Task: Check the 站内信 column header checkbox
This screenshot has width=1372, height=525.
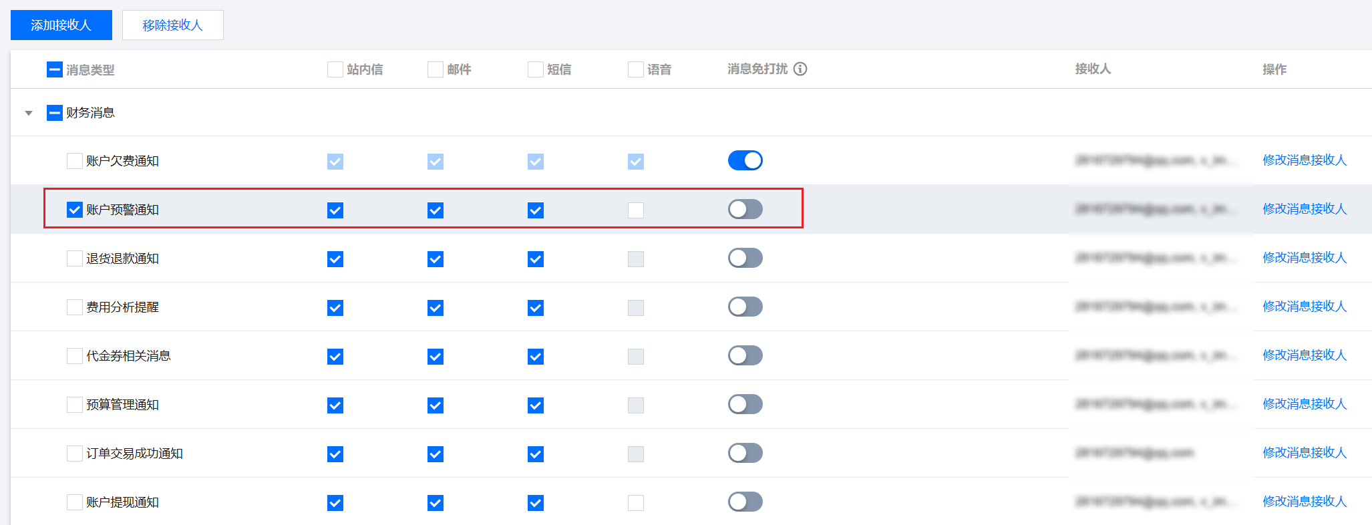Action: coord(335,69)
